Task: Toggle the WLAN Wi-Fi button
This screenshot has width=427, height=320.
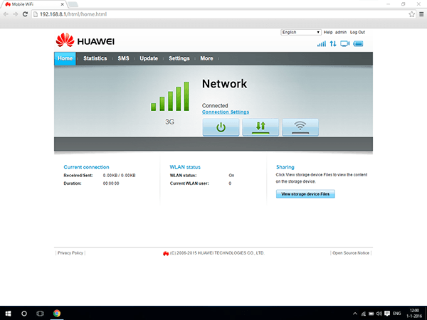Action: (x=300, y=127)
